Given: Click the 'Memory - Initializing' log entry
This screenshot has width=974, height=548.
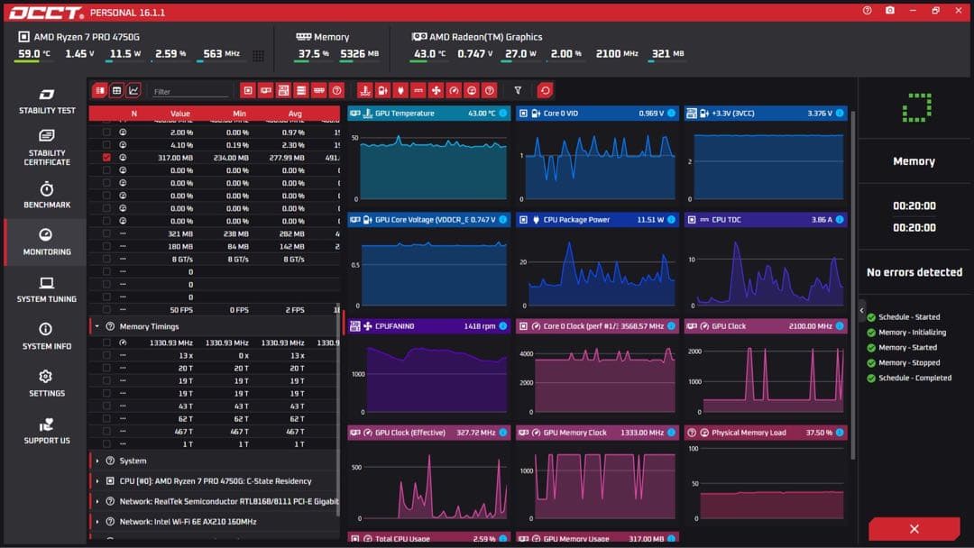Looking at the screenshot, I should pos(912,333).
